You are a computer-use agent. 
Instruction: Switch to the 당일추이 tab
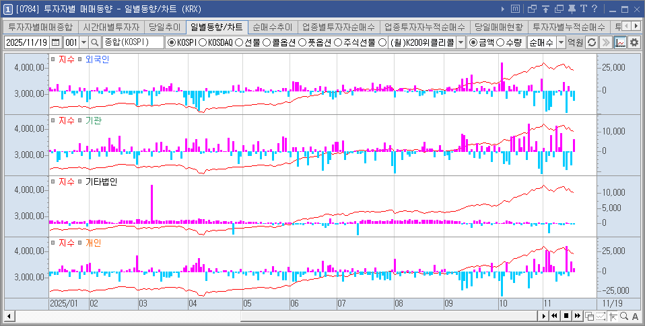coord(164,27)
